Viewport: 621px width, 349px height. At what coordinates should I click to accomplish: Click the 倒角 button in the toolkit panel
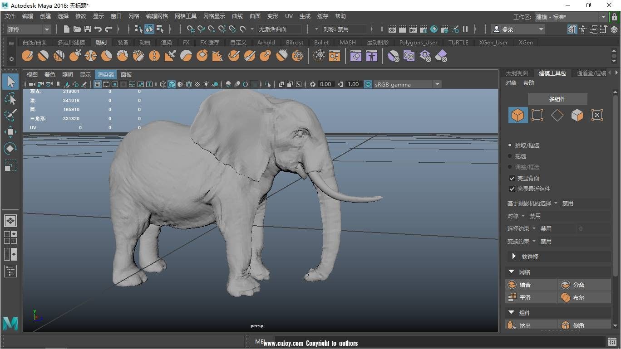[584, 325]
